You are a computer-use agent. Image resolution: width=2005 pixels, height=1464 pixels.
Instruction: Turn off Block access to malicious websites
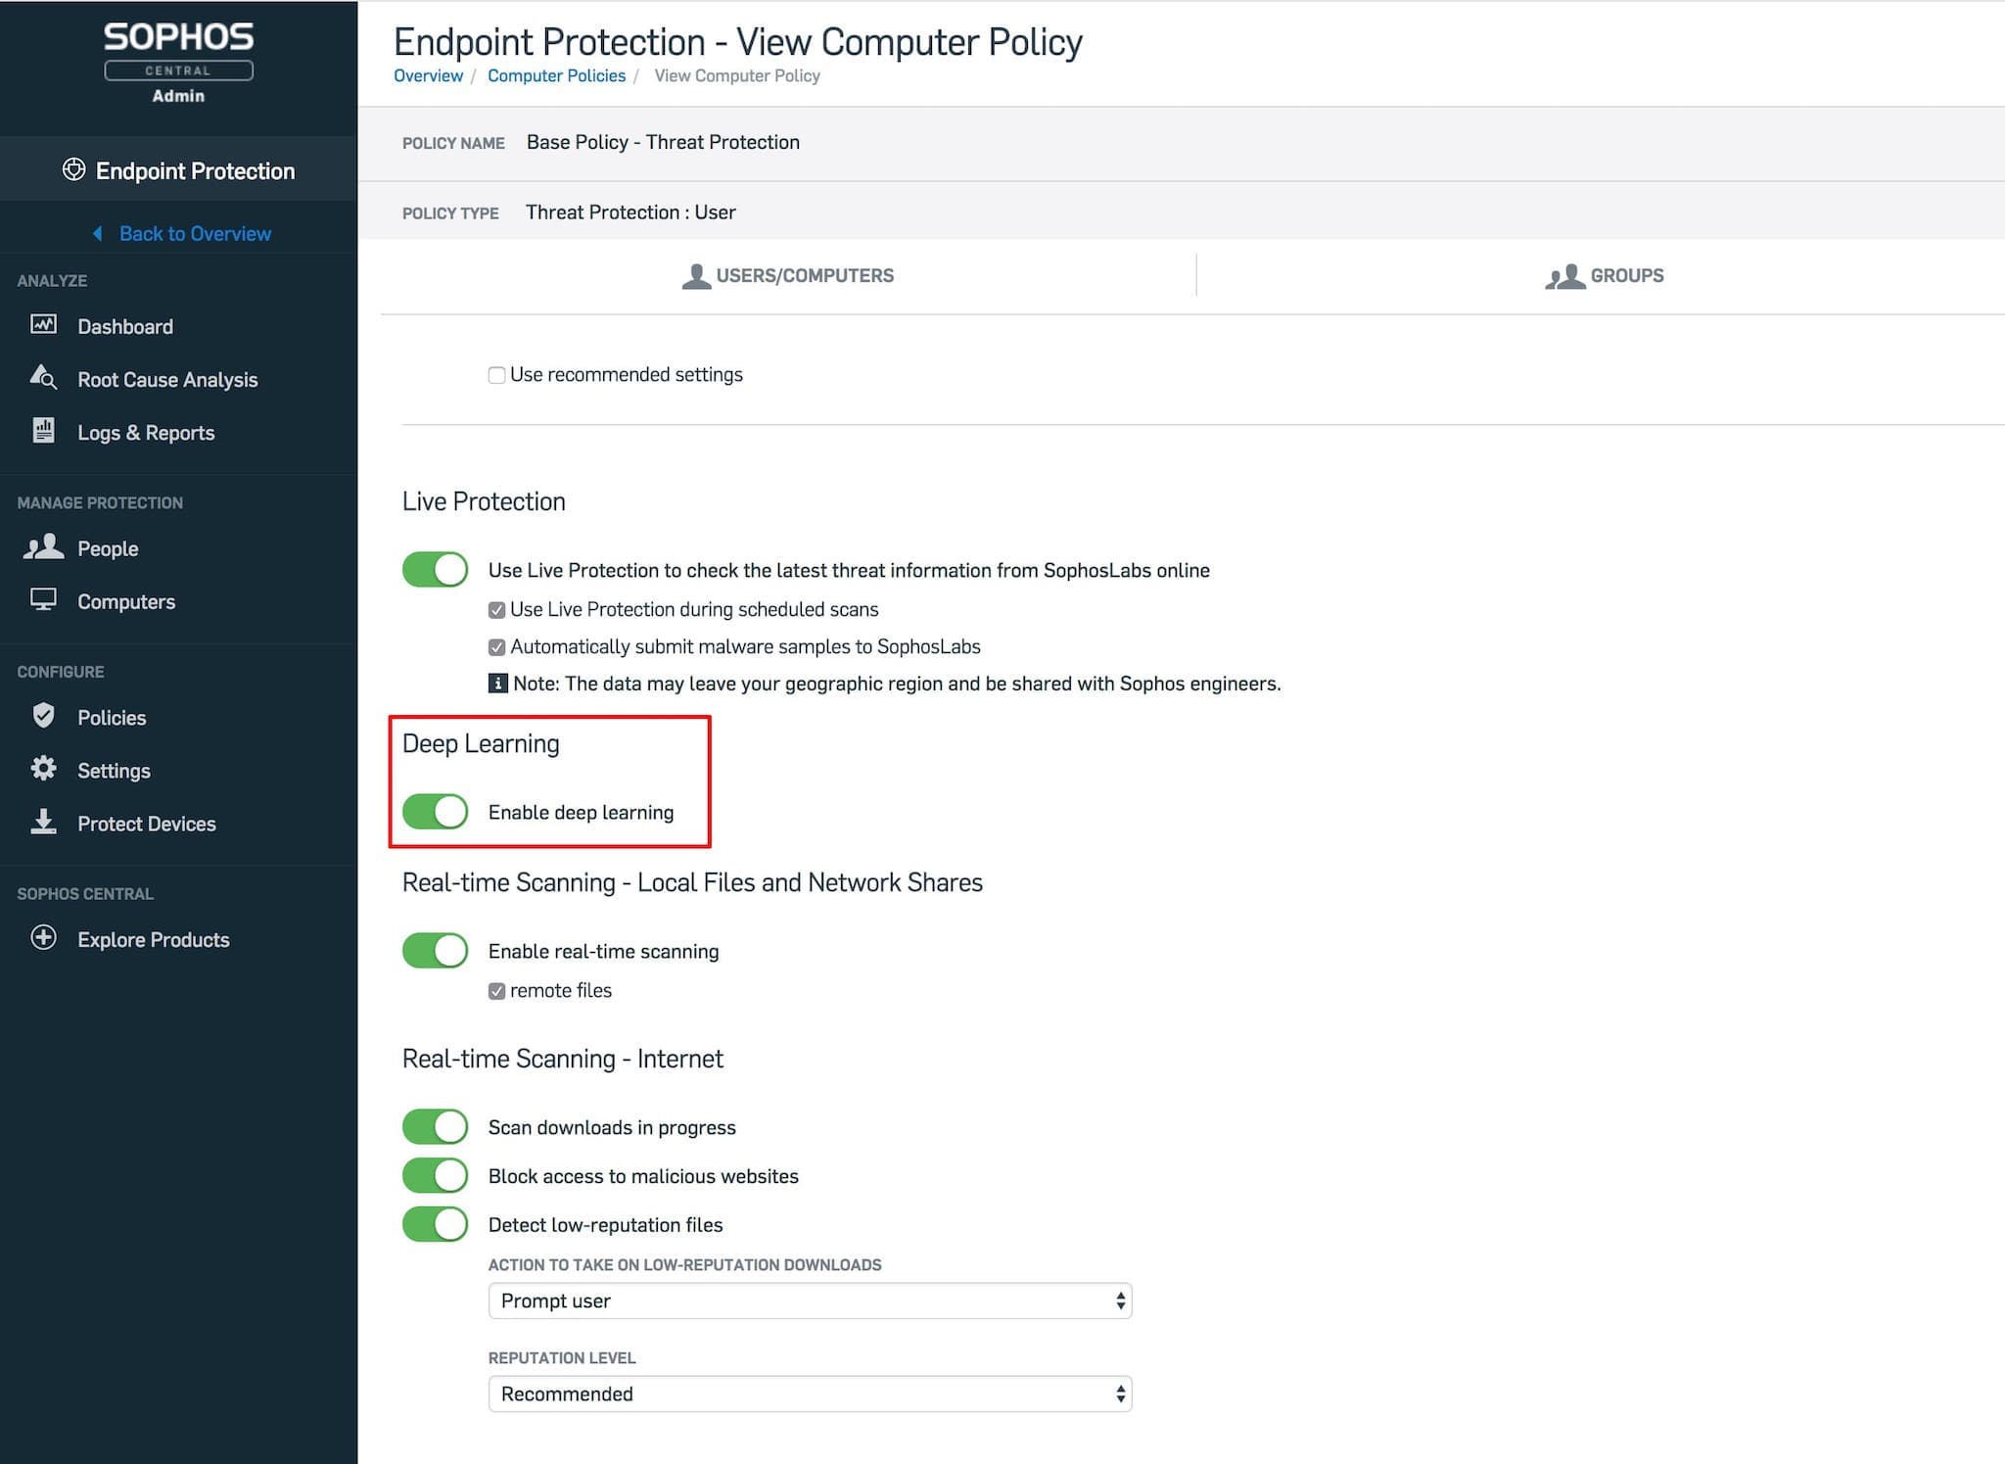click(436, 1175)
